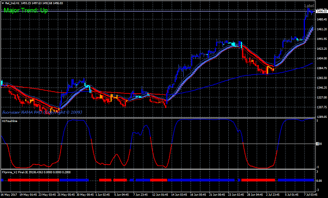This screenshot has height=198, width=328.
Task: Click the 0.00 scale value in the FXprime pane
Action: click(x=319, y=181)
